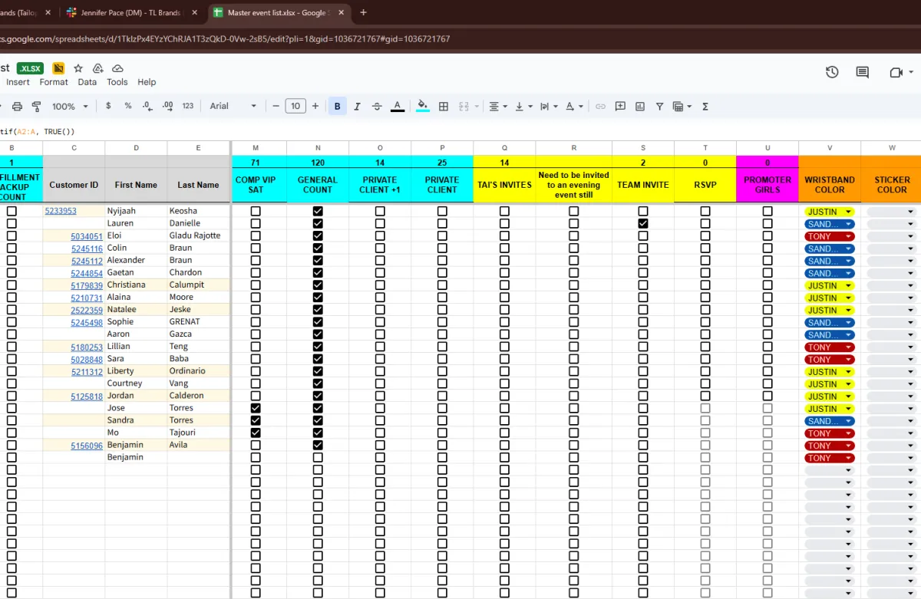Image resolution: width=921 pixels, height=599 pixels.
Task: Toggle bold formatting in toolbar
Action: [x=337, y=107]
